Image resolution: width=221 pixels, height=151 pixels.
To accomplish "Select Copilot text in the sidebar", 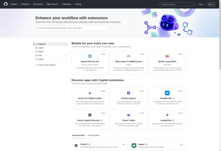I will (x=41, y=48).
